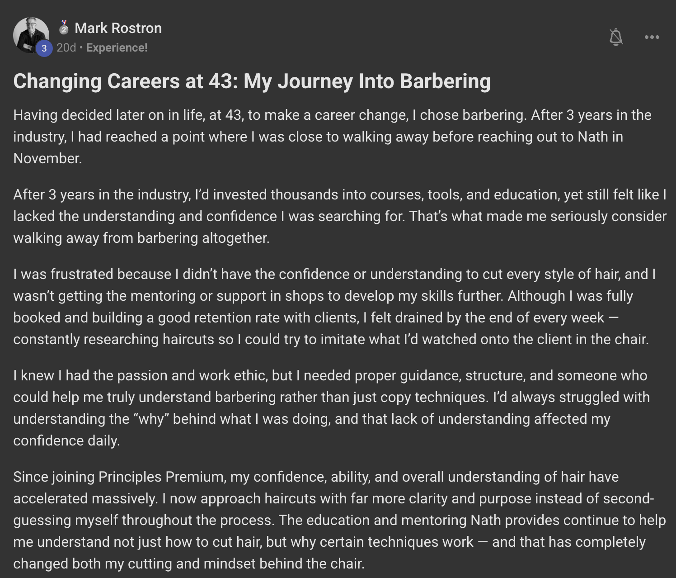
Task: Click the line ending with "November."
Action: 47,158
